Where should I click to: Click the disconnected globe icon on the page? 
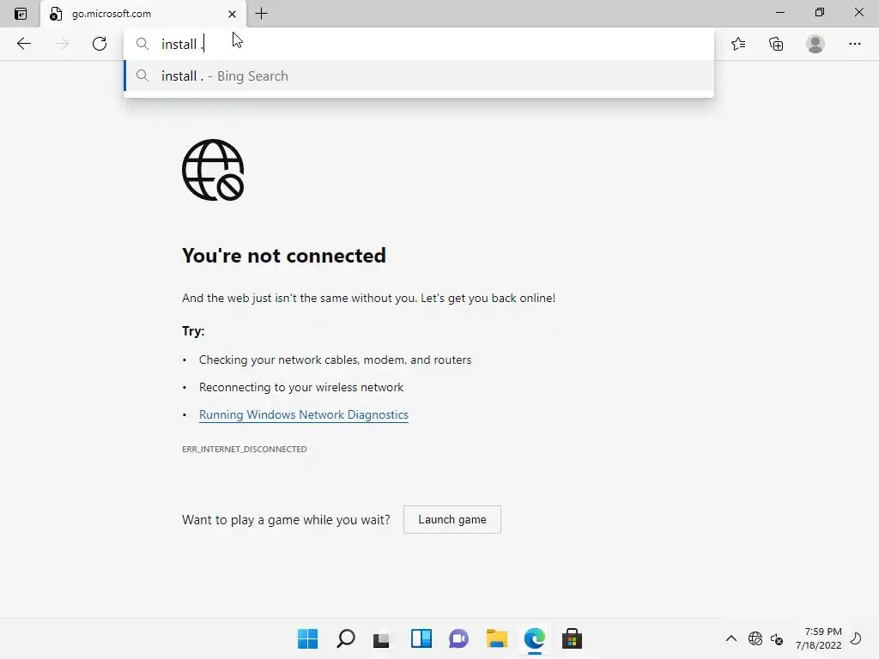(x=213, y=170)
